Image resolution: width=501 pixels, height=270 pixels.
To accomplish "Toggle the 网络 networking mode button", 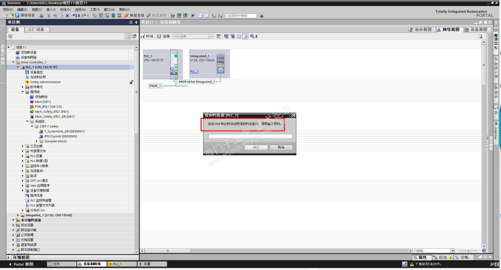I will pyautogui.click(x=147, y=36).
